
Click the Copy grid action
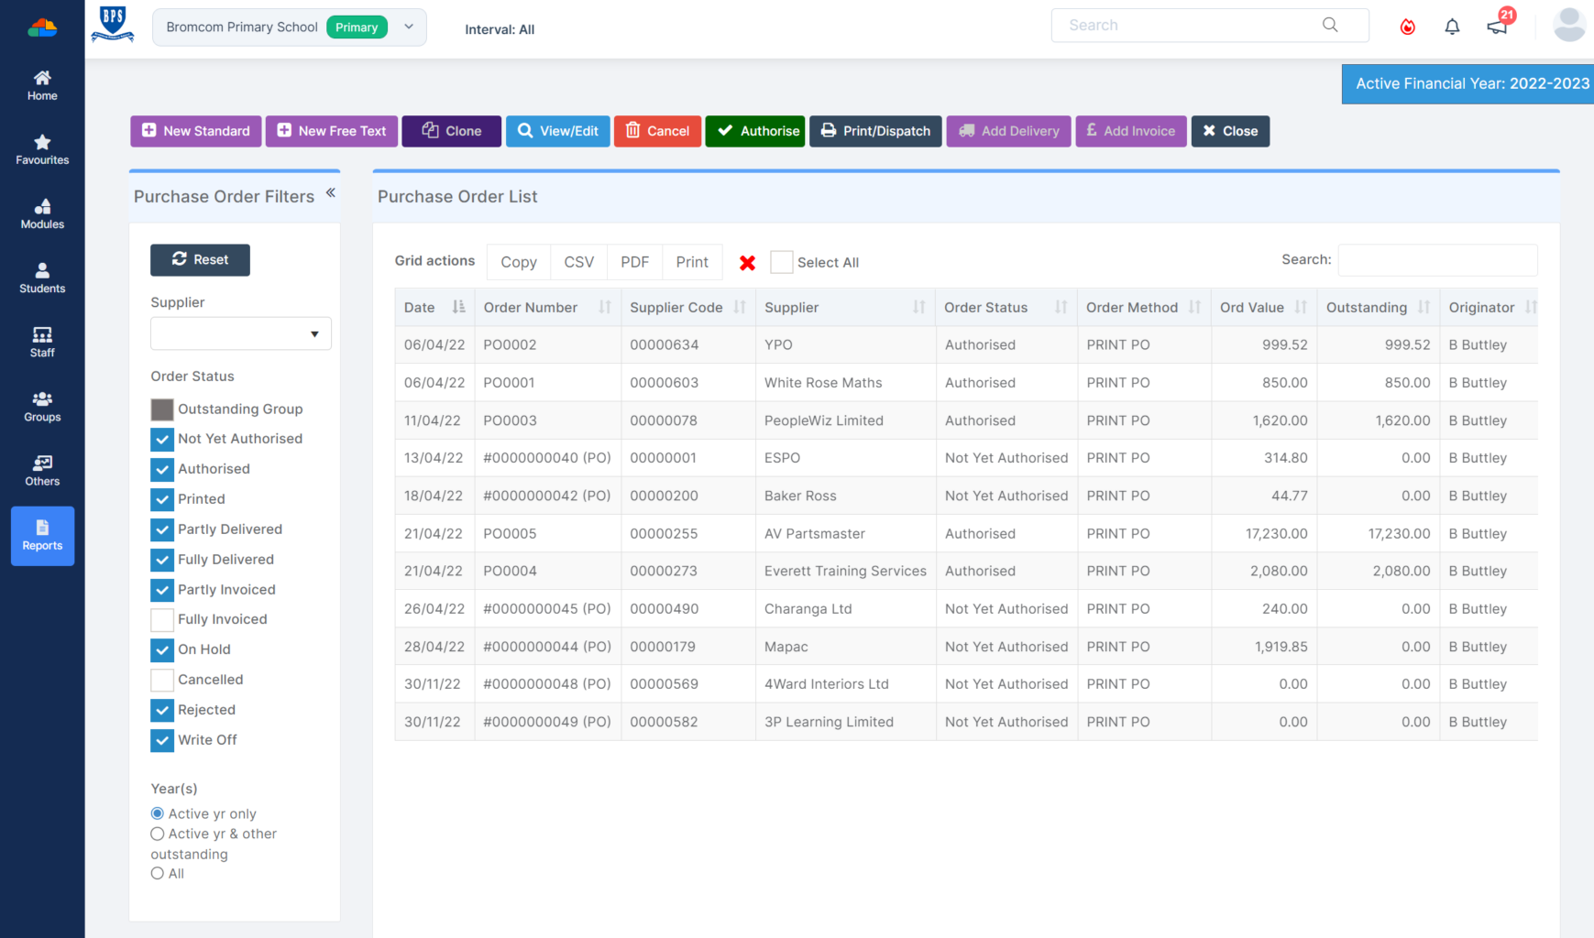519,262
